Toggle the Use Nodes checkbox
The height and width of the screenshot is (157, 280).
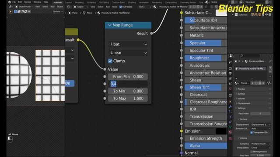121,7
